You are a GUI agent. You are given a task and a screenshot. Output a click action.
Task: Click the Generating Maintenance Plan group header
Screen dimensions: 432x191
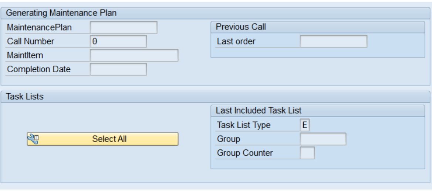tap(61, 13)
